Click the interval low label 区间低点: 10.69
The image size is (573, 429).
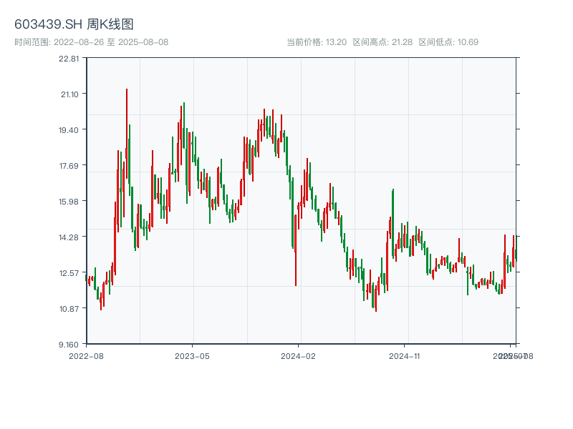[448, 42]
